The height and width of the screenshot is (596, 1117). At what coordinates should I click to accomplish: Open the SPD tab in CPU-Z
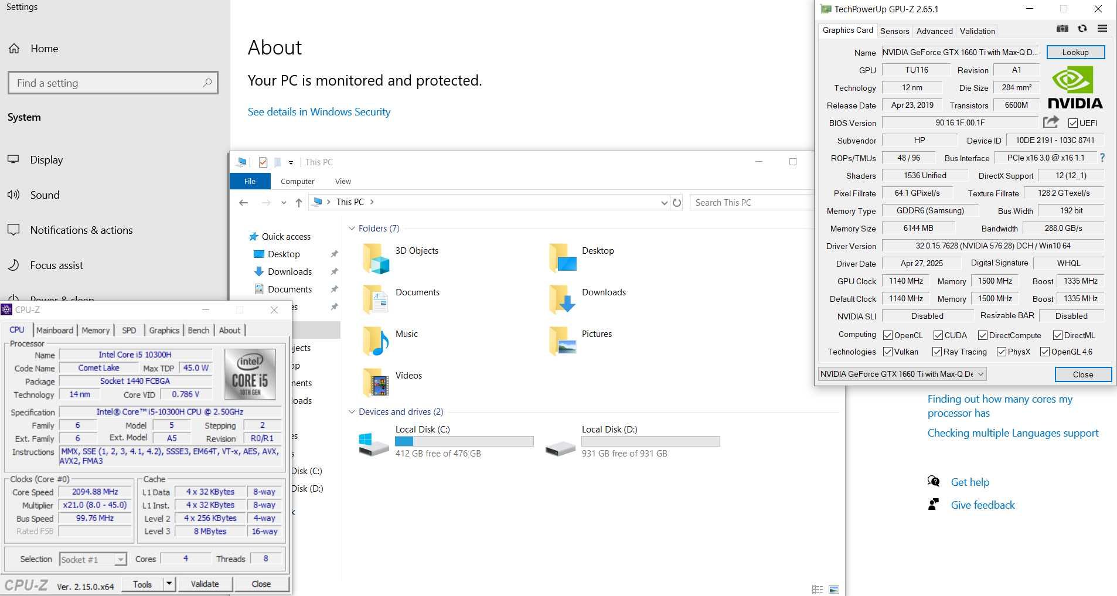click(x=129, y=330)
